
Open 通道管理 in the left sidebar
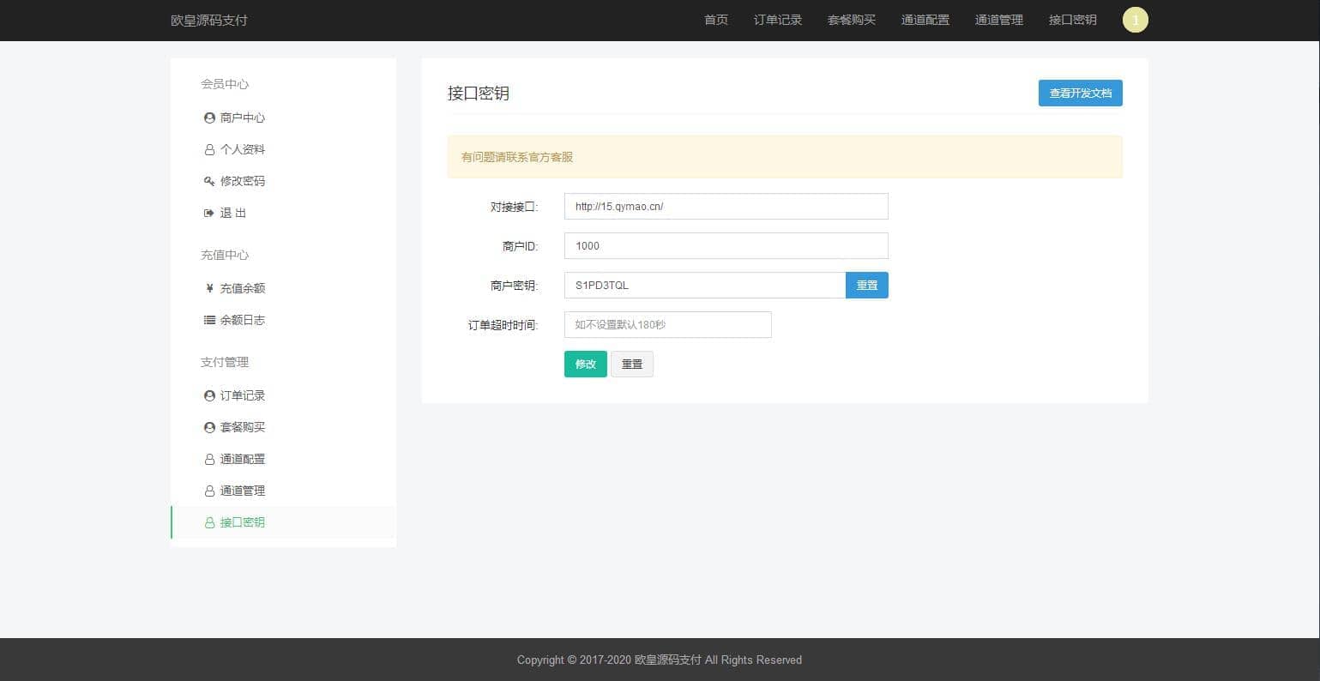(x=242, y=491)
